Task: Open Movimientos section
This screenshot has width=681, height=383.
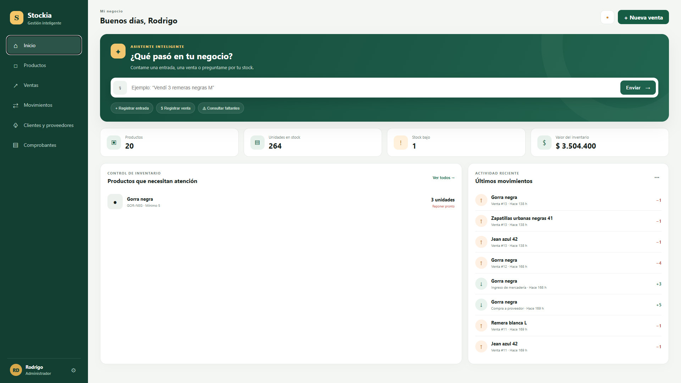Action: pyautogui.click(x=44, y=105)
